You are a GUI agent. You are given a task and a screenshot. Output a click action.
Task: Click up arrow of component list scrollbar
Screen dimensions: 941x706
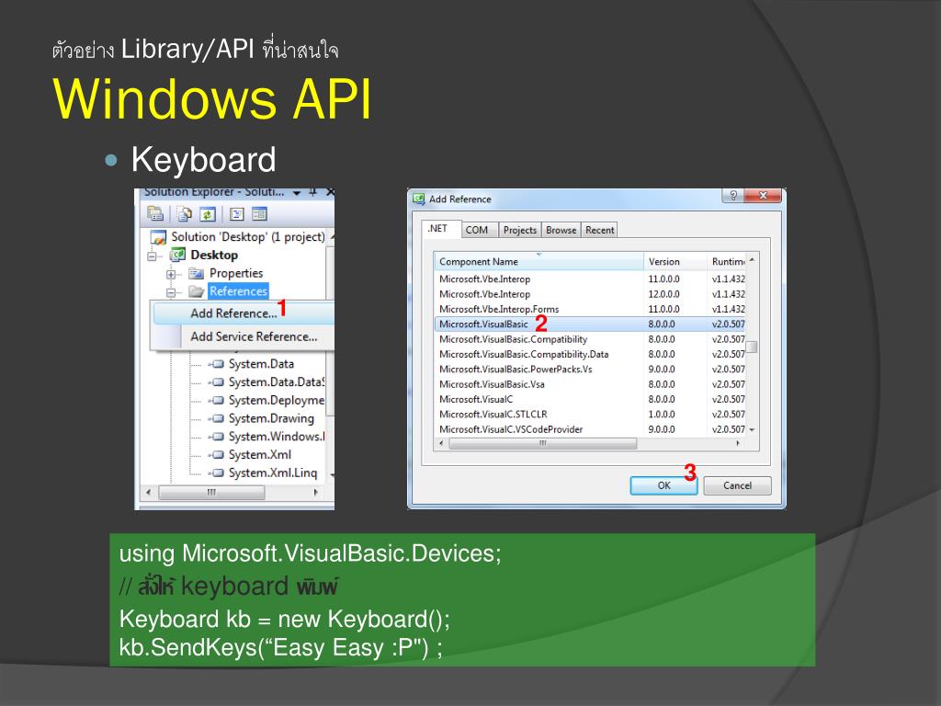tap(752, 261)
